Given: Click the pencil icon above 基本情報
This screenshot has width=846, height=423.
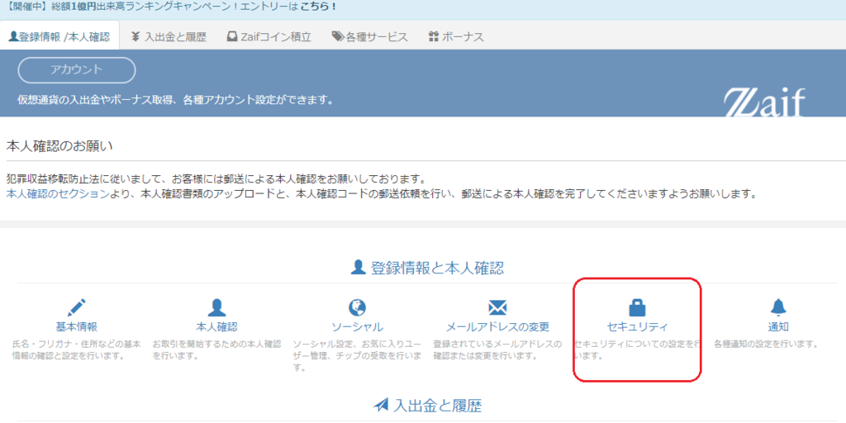Looking at the screenshot, I should (77, 307).
